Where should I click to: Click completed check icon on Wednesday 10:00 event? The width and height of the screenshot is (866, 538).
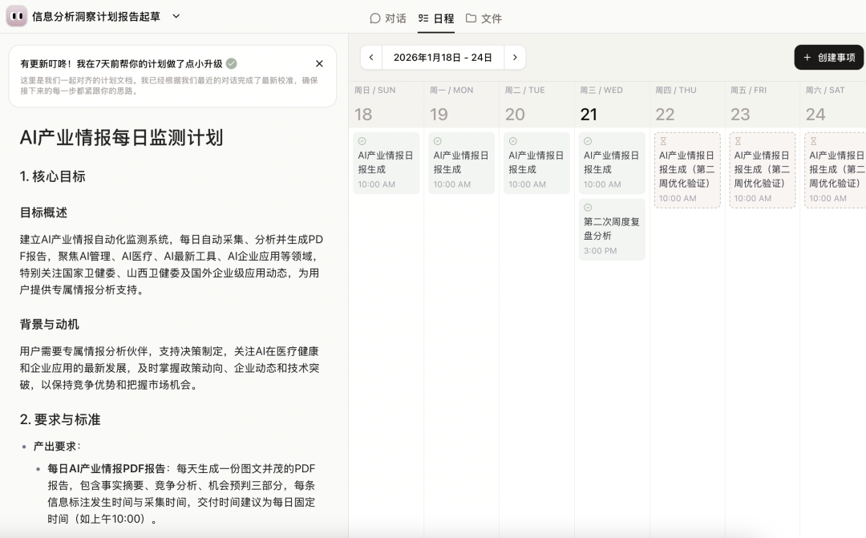(x=588, y=141)
